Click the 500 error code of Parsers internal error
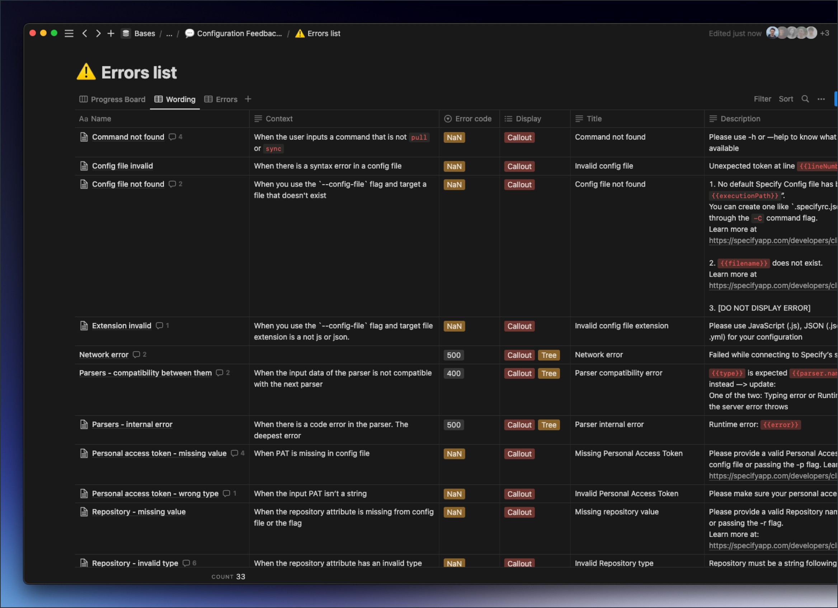The image size is (838, 608). click(x=453, y=425)
